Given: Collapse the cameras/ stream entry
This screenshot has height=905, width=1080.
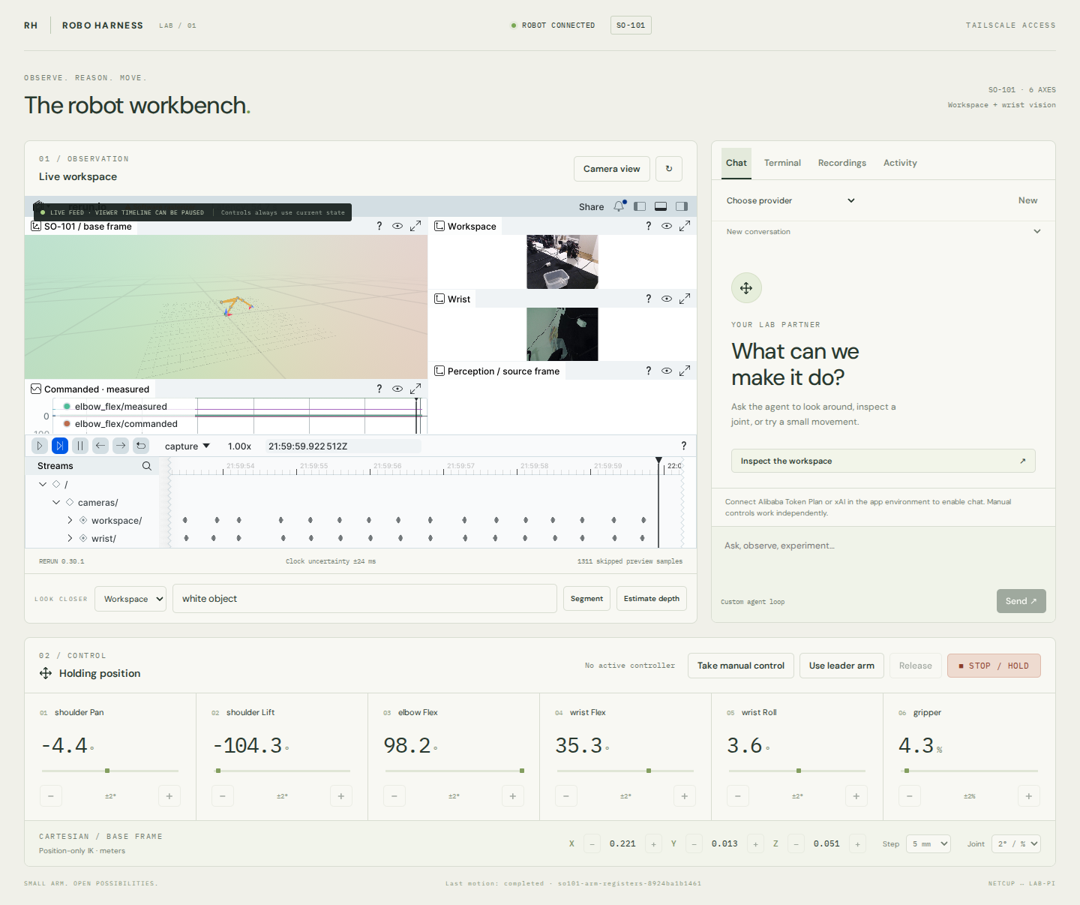Looking at the screenshot, I should tap(56, 502).
